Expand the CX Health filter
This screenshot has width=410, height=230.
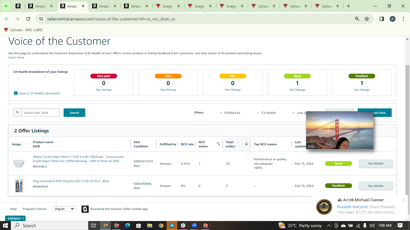click(266, 113)
